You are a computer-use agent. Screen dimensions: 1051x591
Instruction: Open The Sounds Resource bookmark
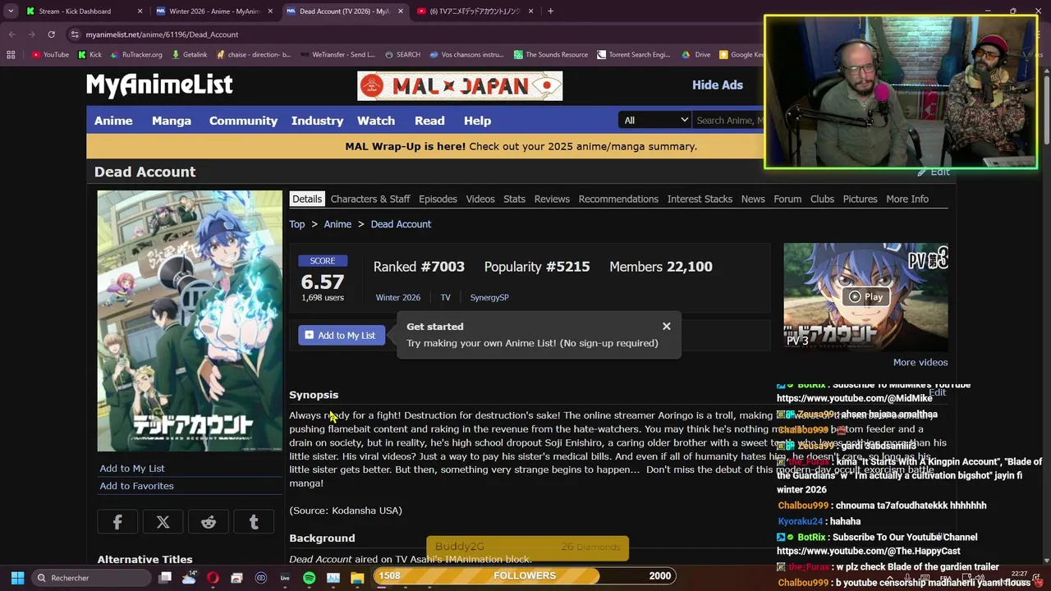[x=551, y=55]
